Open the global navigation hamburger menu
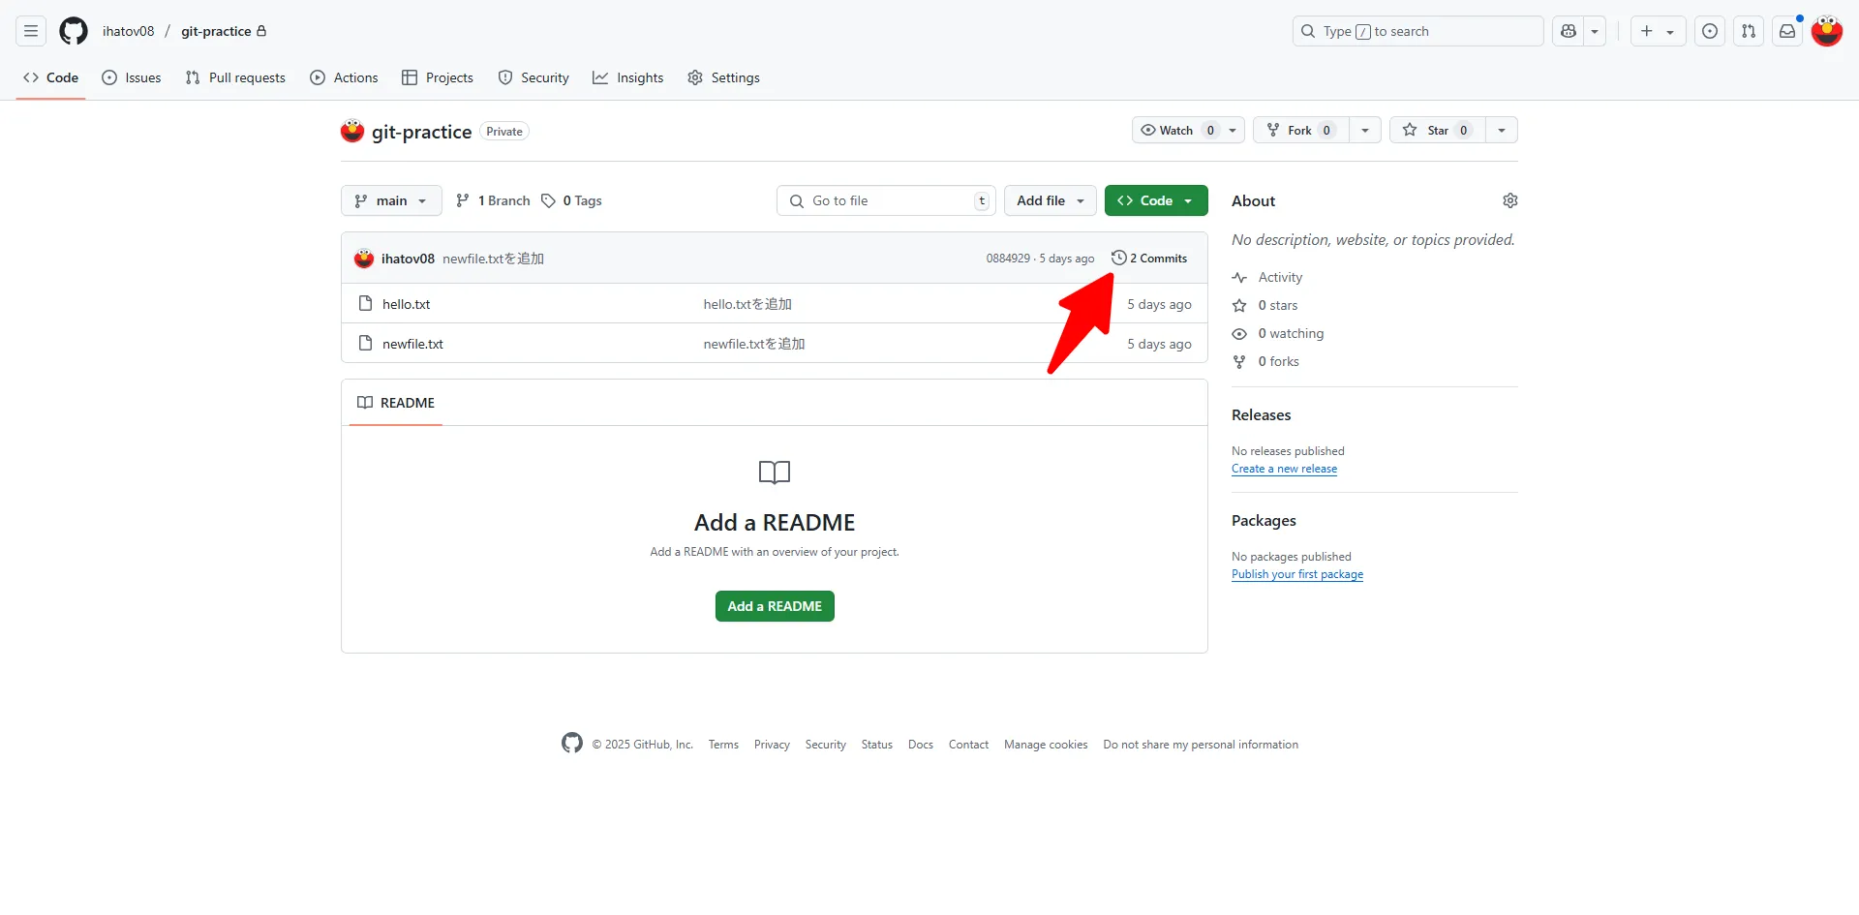The width and height of the screenshot is (1859, 915). pyautogui.click(x=31, y=31)
